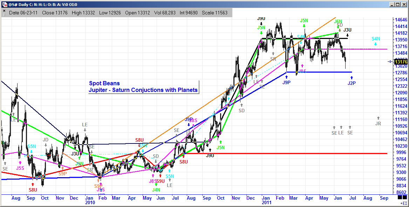Select the Spot Beans annotation text box
This screenshot has height=207, width=409.
pos(104,83)
